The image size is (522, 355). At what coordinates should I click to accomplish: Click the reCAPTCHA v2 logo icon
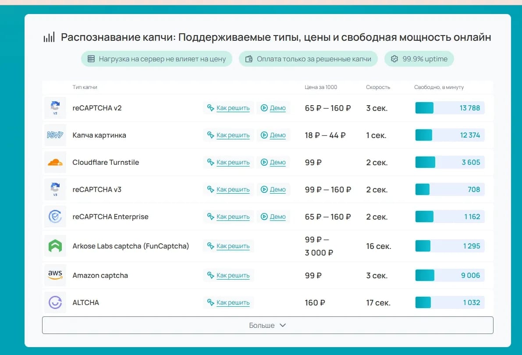(x=55, y=108)
